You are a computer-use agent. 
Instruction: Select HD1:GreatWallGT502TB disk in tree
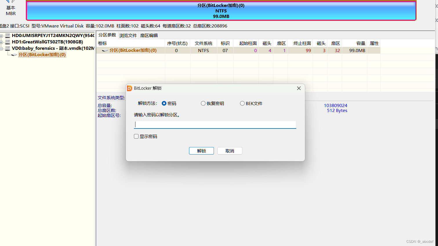pos(48,42)
